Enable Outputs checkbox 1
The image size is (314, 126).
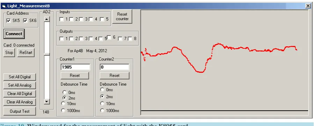click(62, 39)
